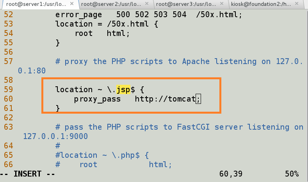Viewport: 308px width, 182px height.
Task: Click line number 62
Action: (9, 118)
